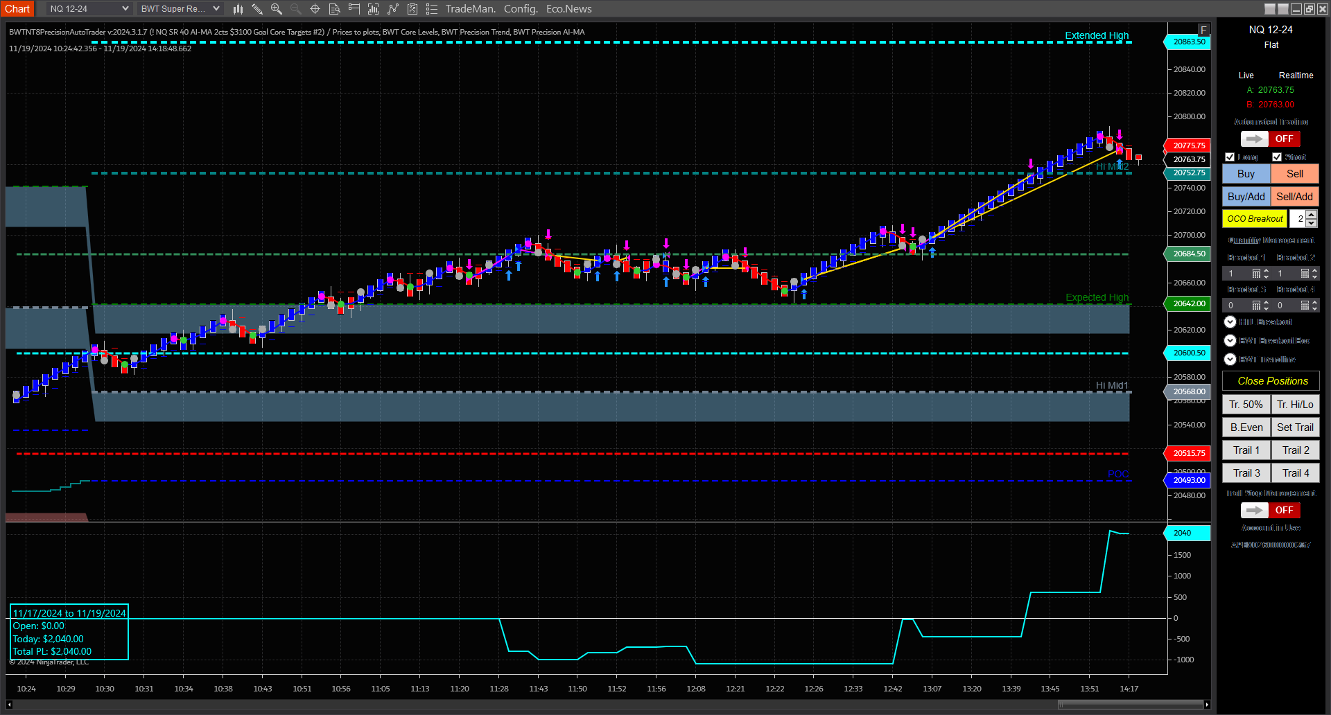
Task: Adjust the Bracket 3 quantity stepper arrows
Action: coord(1266,306)
